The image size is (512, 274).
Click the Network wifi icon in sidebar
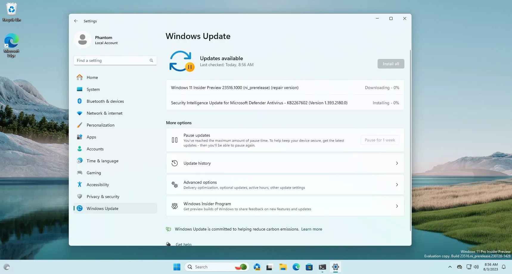[x=80, y=113]
